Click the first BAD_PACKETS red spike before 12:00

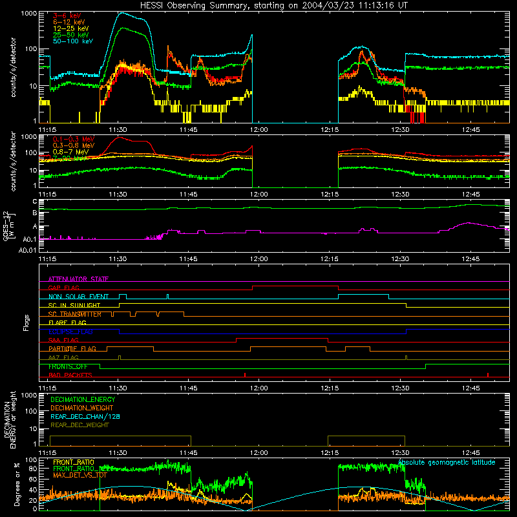[x=245, y=375]
